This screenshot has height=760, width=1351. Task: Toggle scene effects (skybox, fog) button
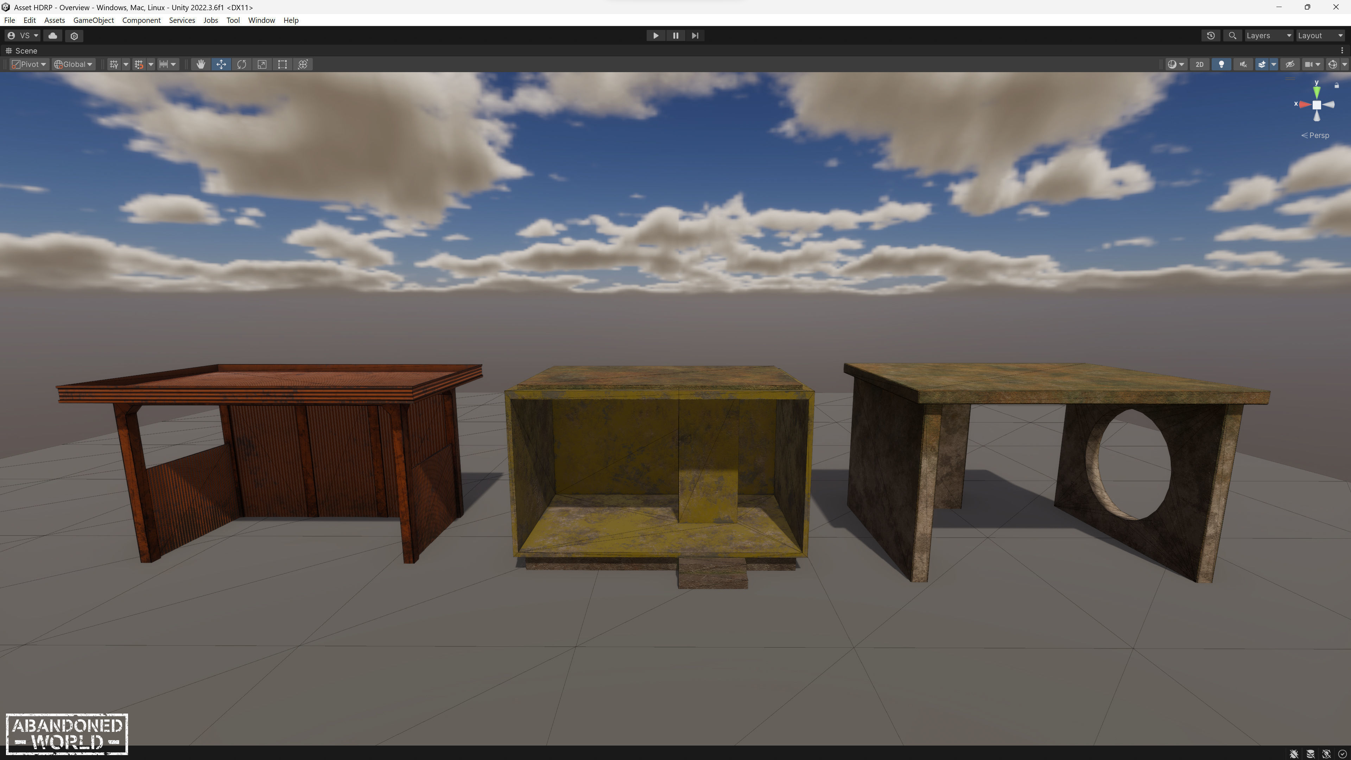[1262, 64]
